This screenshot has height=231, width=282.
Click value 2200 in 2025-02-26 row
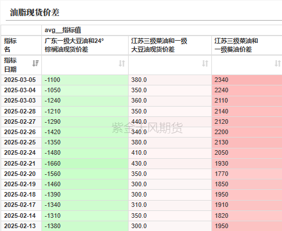tap(221, 132)
